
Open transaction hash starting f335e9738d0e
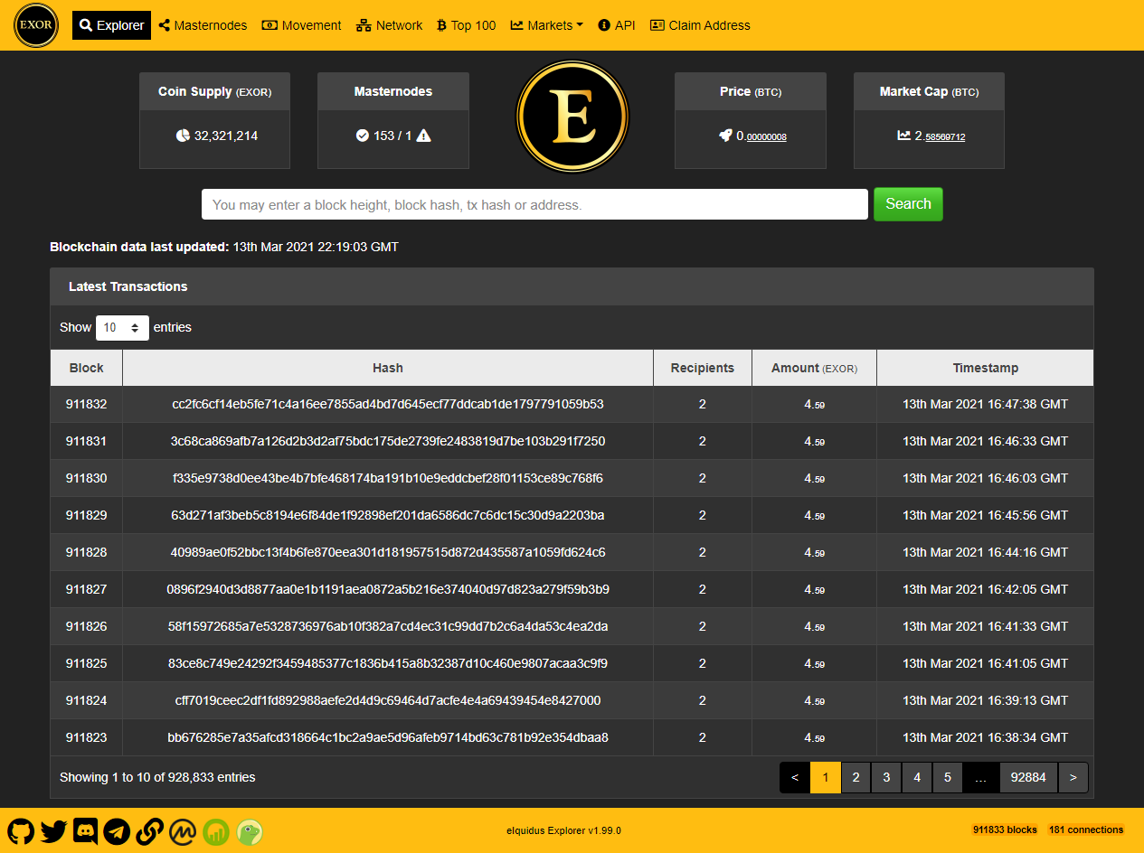388,478
